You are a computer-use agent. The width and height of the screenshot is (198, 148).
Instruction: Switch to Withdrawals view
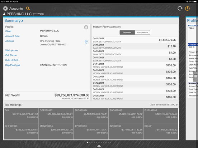[x=142, y=33]
